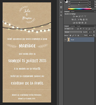Switch to the Styles tab
96x105 pixels.
(x=72, y=12)
